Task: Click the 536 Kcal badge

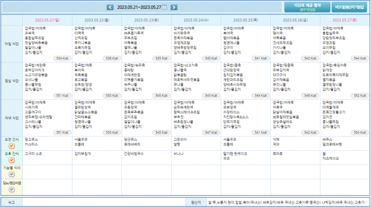Action: [x=112, y=58]
